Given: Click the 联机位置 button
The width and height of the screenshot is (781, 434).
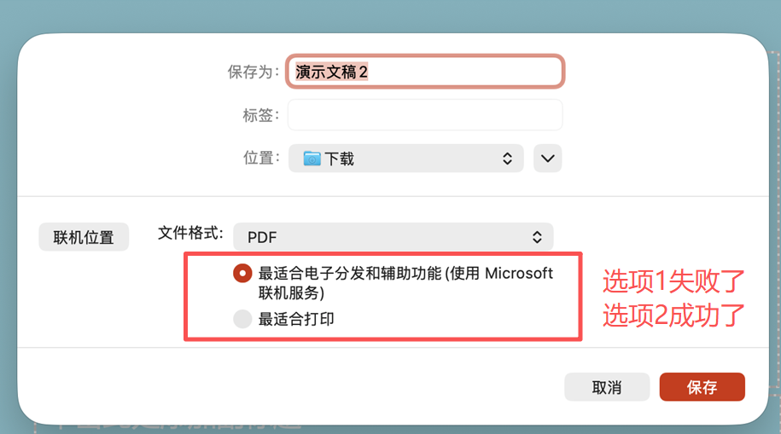Looking at the screenshot, I should coord(84,237).
